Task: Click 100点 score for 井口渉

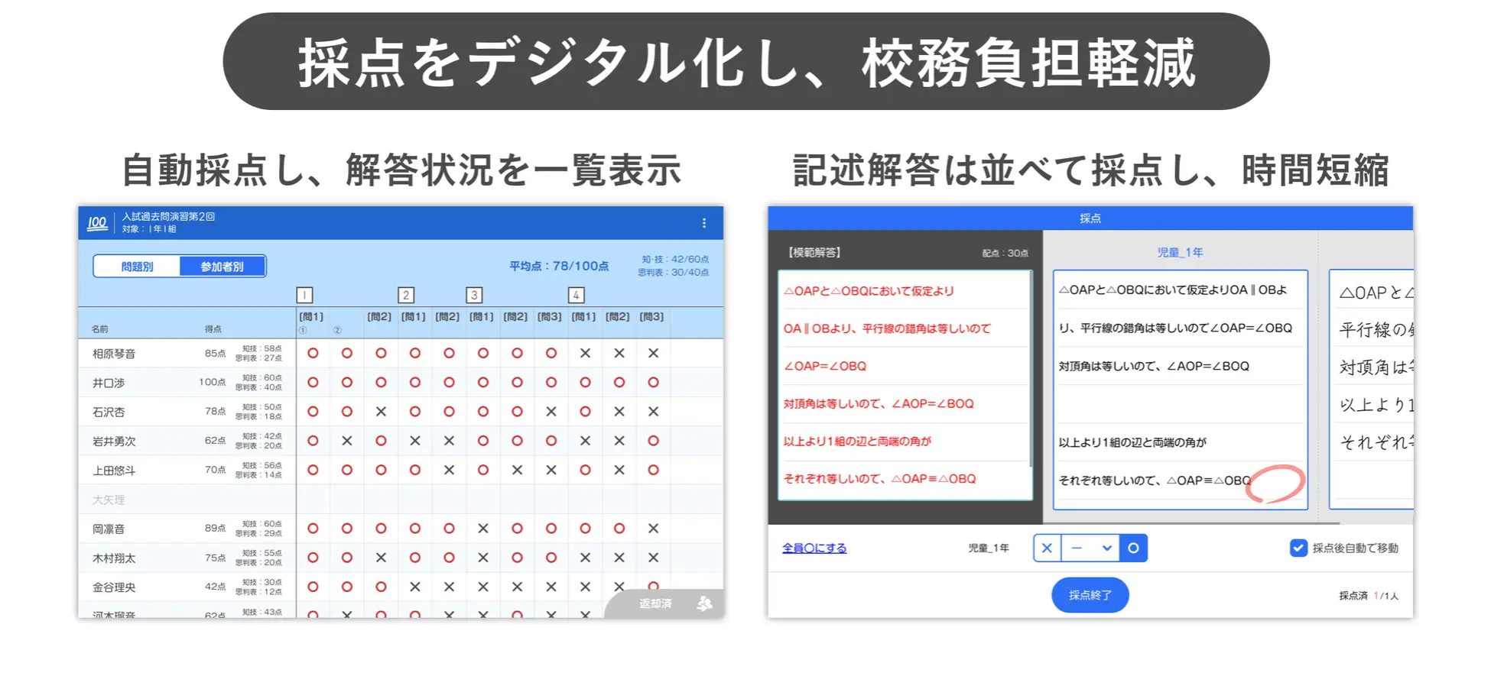Action: pos(213,382)
